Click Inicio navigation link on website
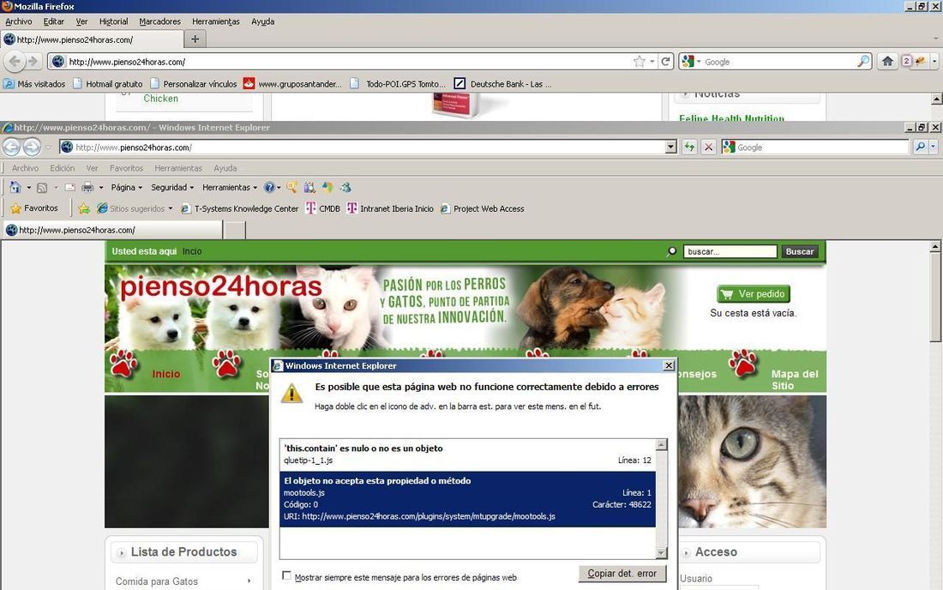The width and height of the screenshot is (943, 590). (x=166, y=374)
